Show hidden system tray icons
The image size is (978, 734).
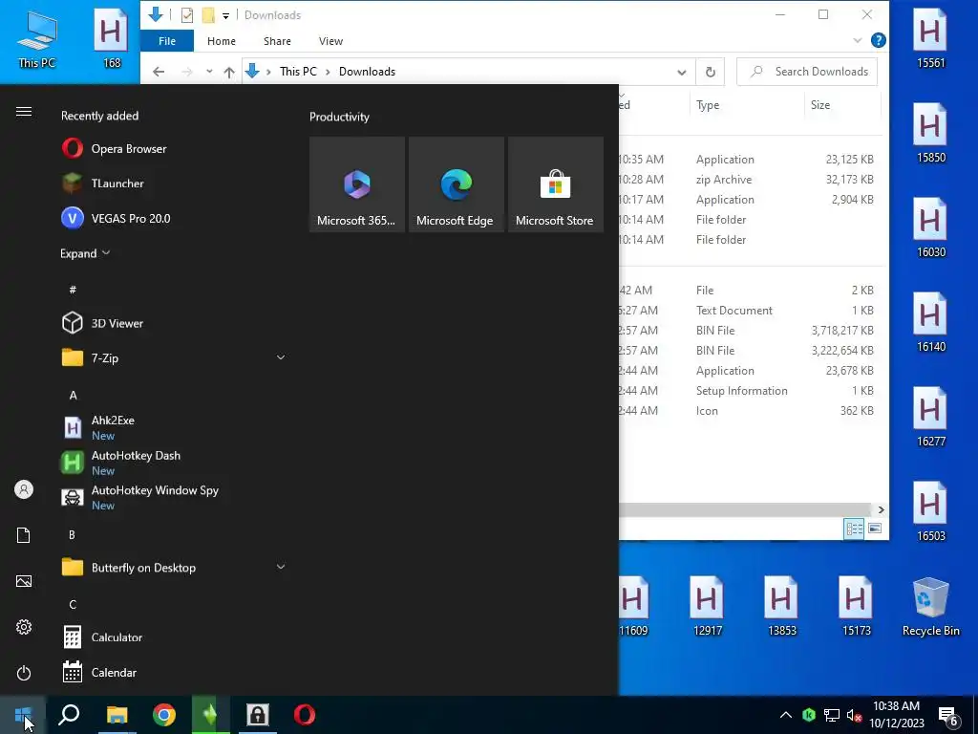[x=786, y=715]
